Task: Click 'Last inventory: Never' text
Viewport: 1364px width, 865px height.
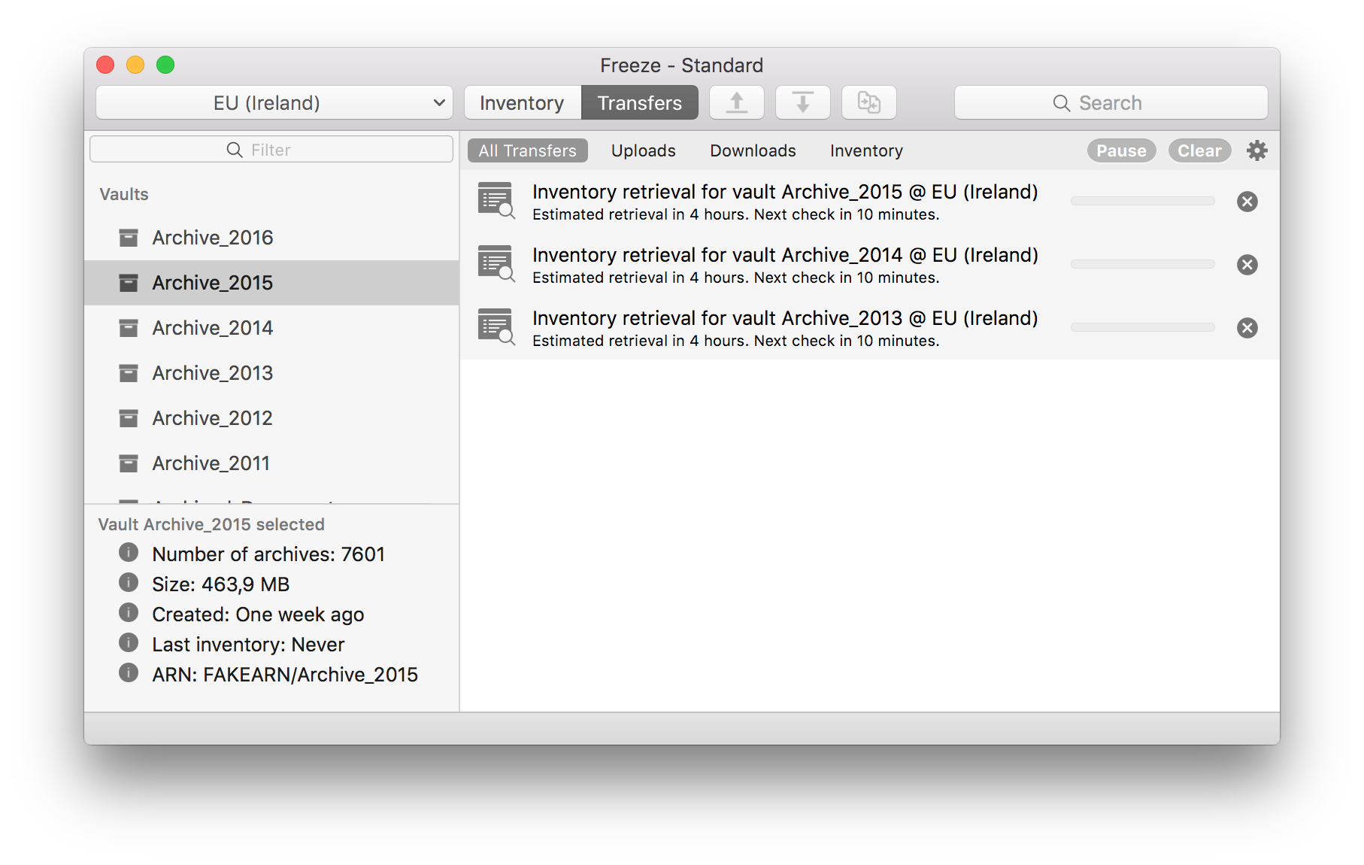Action: click(x=248, y=645)
